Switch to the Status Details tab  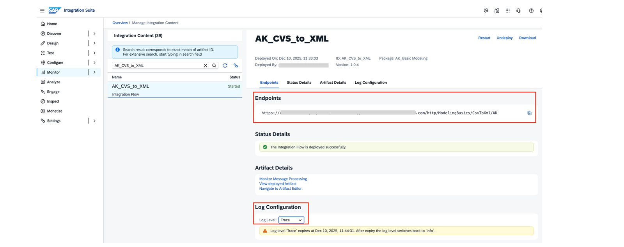click(299, 83)
